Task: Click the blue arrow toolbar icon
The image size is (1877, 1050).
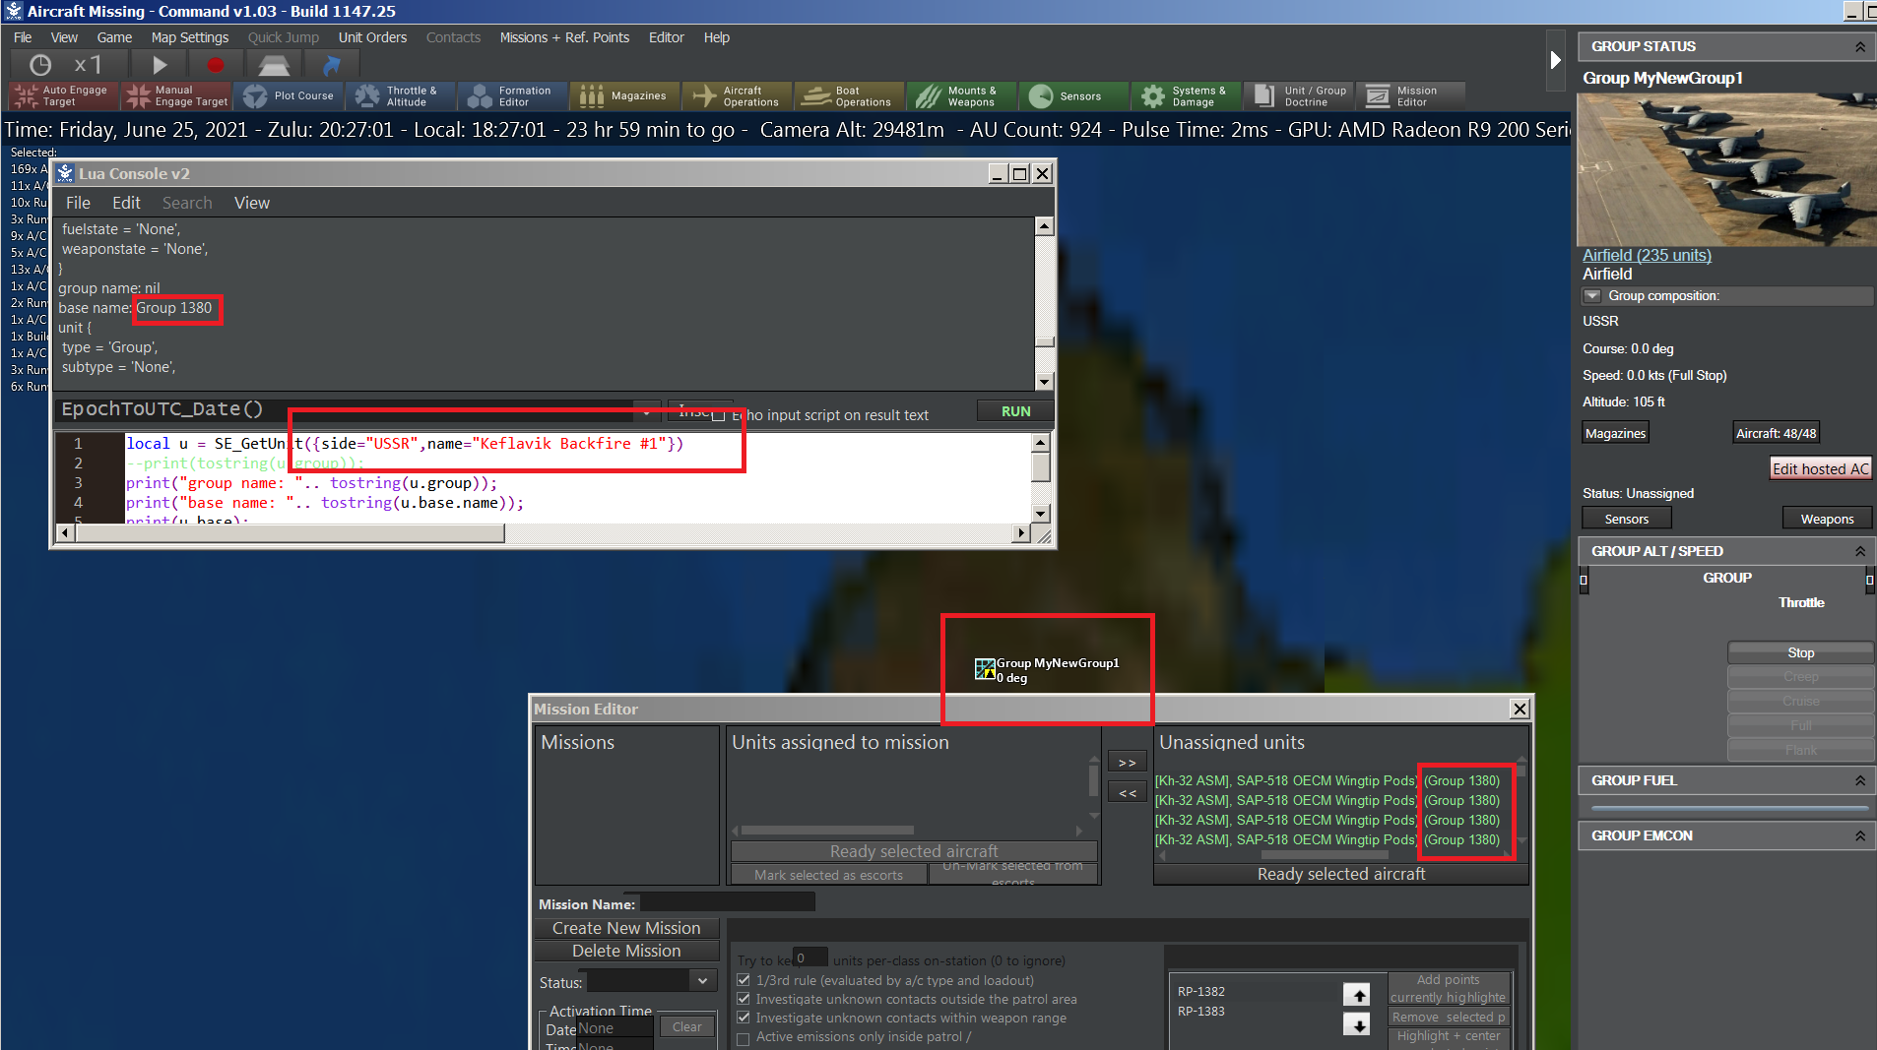Action: click(x=332, y=65)
